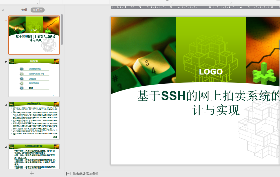Select slide 2 Contents thumbnail

point(34,78)
